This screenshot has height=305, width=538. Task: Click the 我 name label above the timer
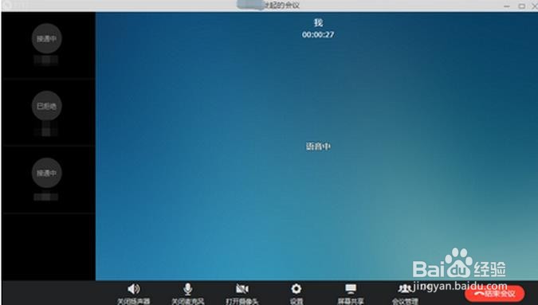(318, 22)
